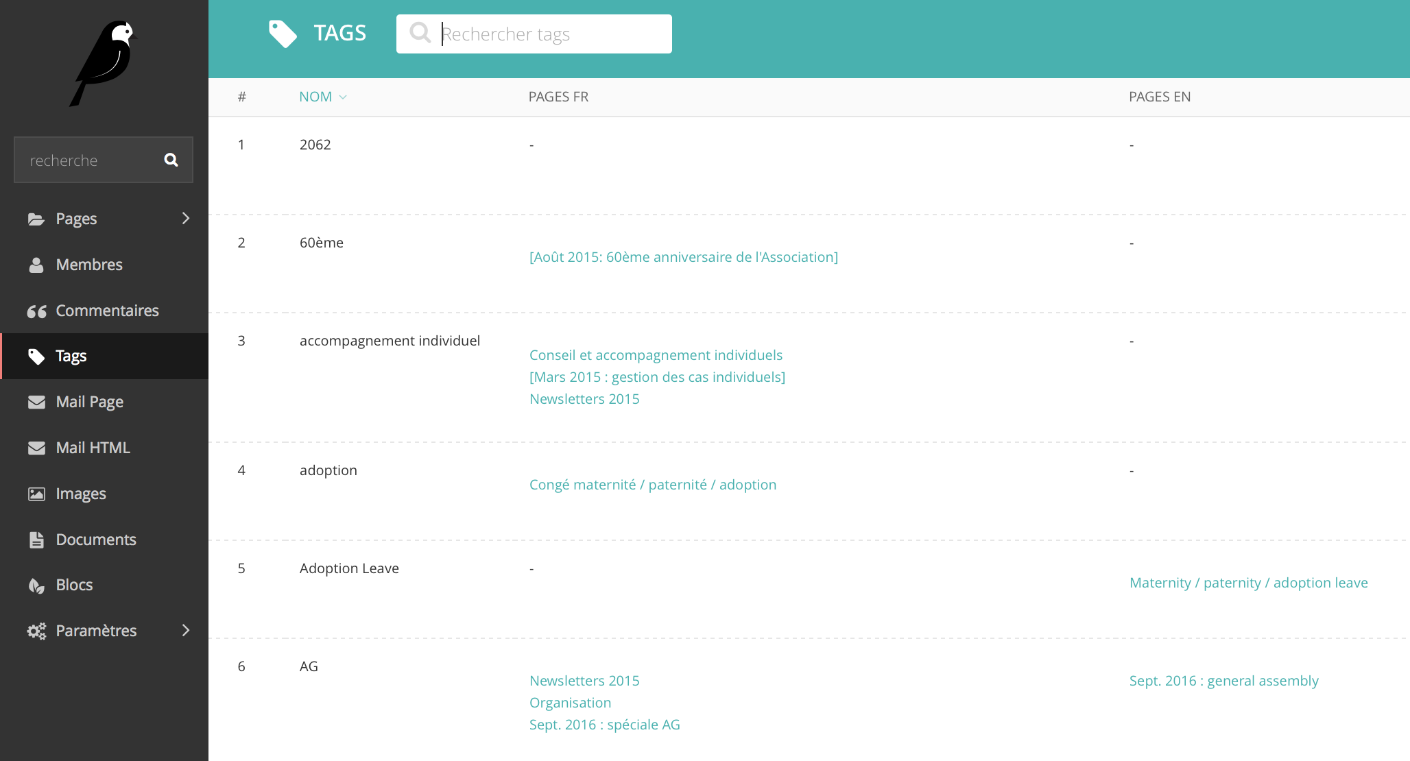Click the Membres user icon
Image resolution: width=1410 pixels, height=761 pixels.
[36, 265]
